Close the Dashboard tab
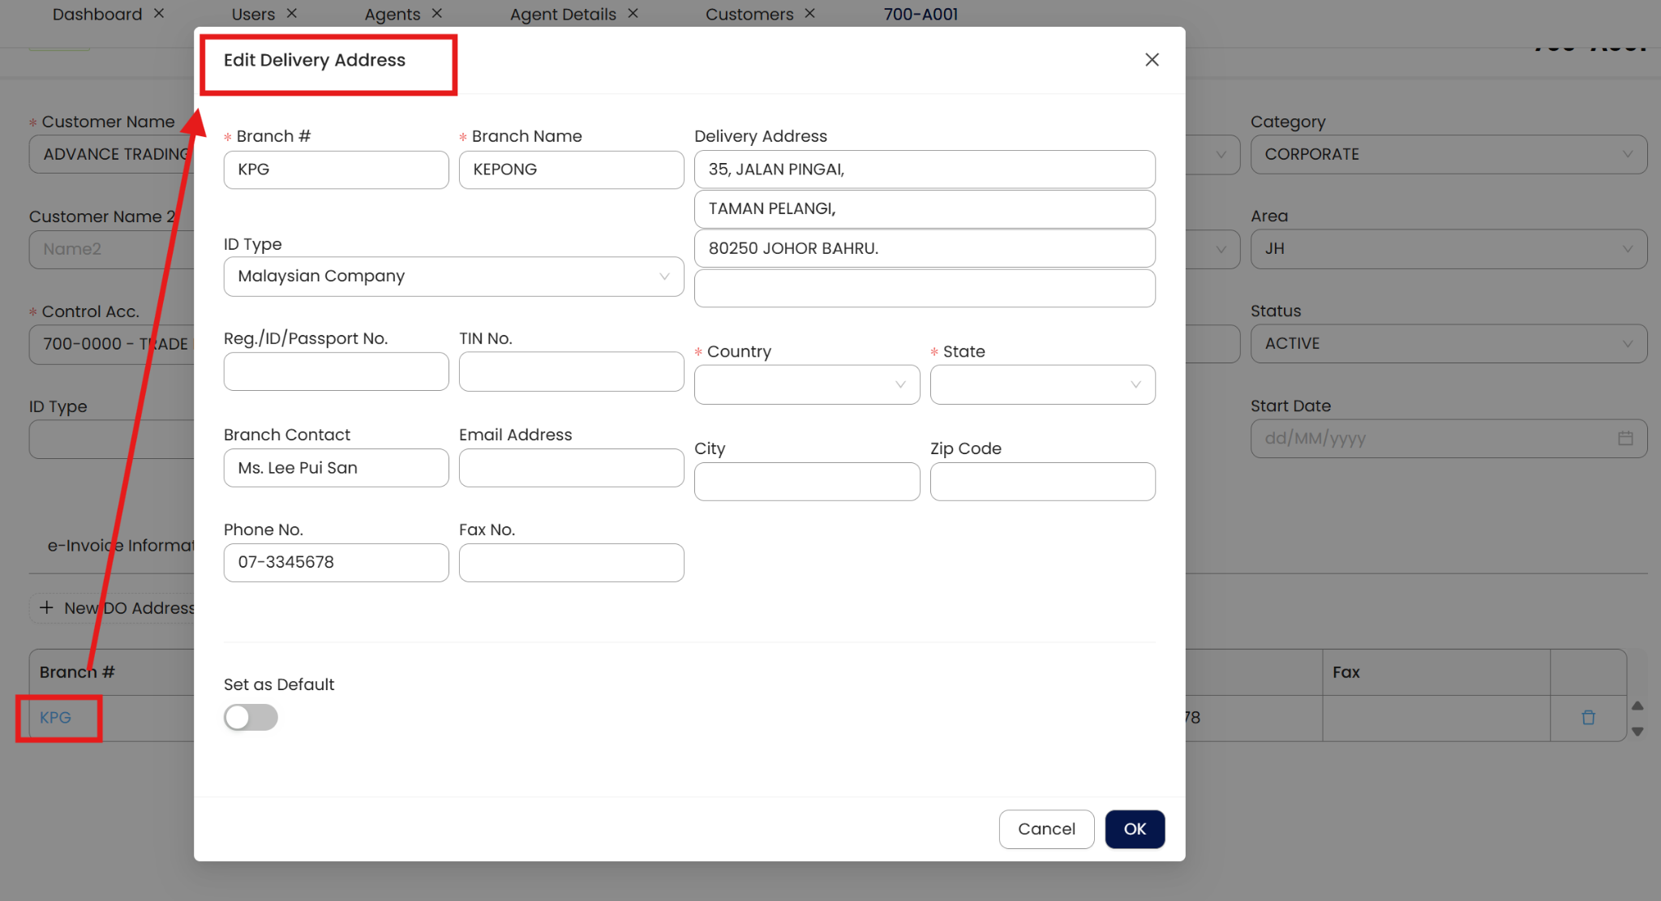This screenshot has width=1661, height=901. point(159,14)
